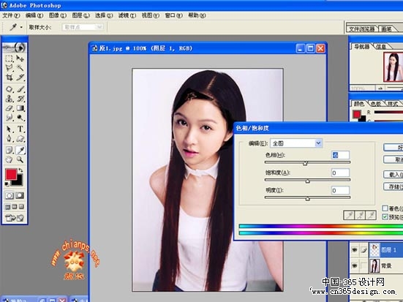
Task: Select the Magic Wand tool
Action: pyautogui.click(x=20, y=68)
